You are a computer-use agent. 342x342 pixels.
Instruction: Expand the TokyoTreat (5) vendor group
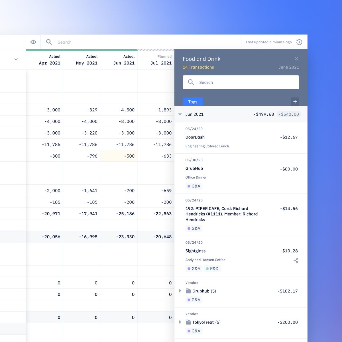[180, 322]
